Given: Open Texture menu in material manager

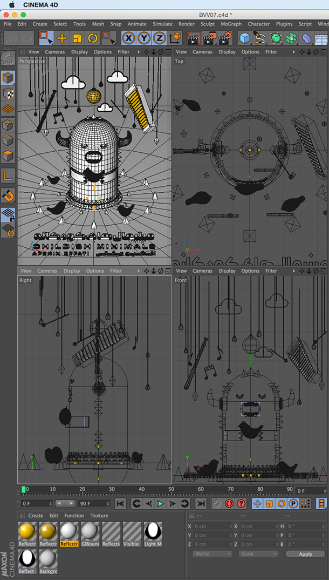Looking at the screenshot, I should pos(99,515).
